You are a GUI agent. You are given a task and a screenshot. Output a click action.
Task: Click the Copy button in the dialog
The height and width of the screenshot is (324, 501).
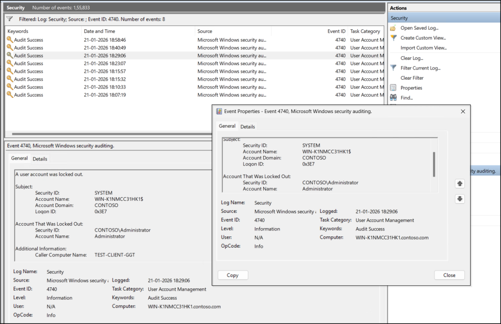click(233, 275)
